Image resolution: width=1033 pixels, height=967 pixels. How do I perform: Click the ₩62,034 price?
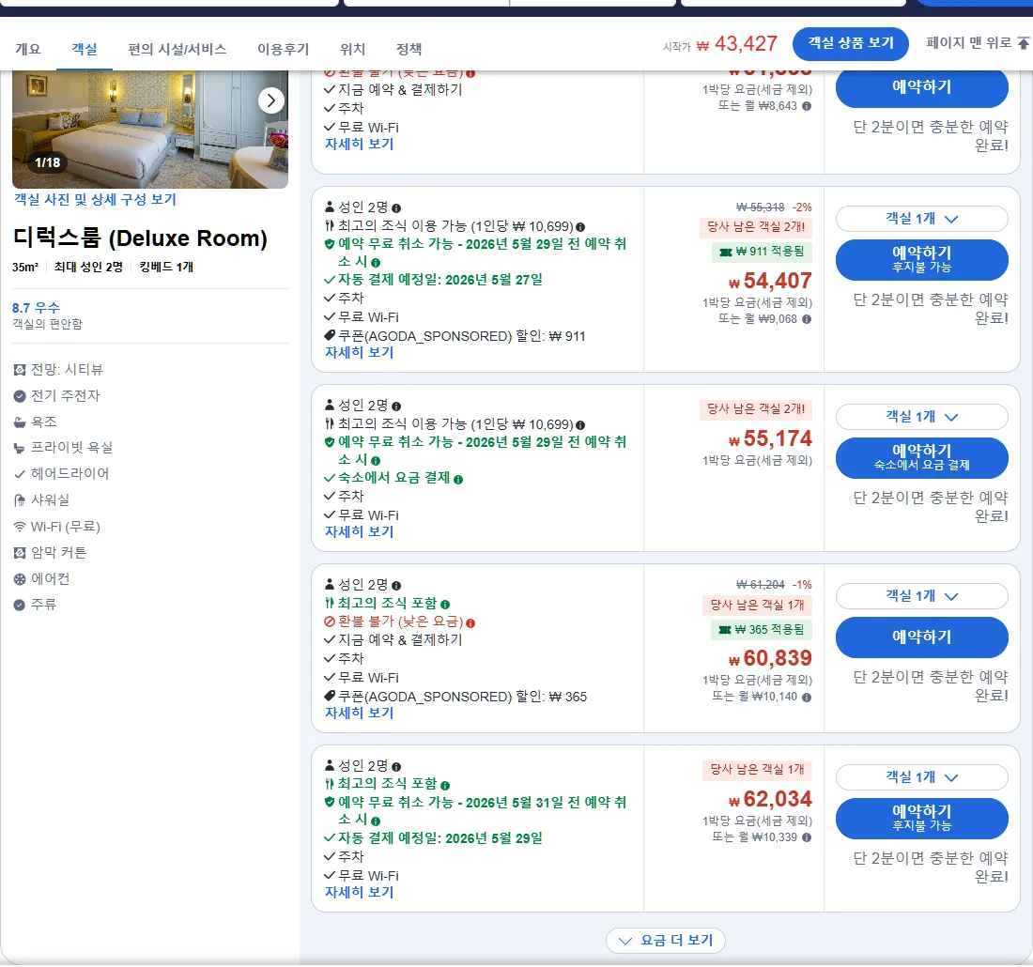(x=770, y=799)
